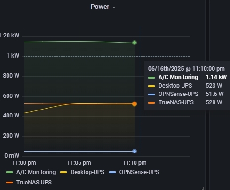The width and height of the screenshot is (230, 190).
Task: Click the orange TrueNAS-UPS data point
Action: tap(135, 104)
